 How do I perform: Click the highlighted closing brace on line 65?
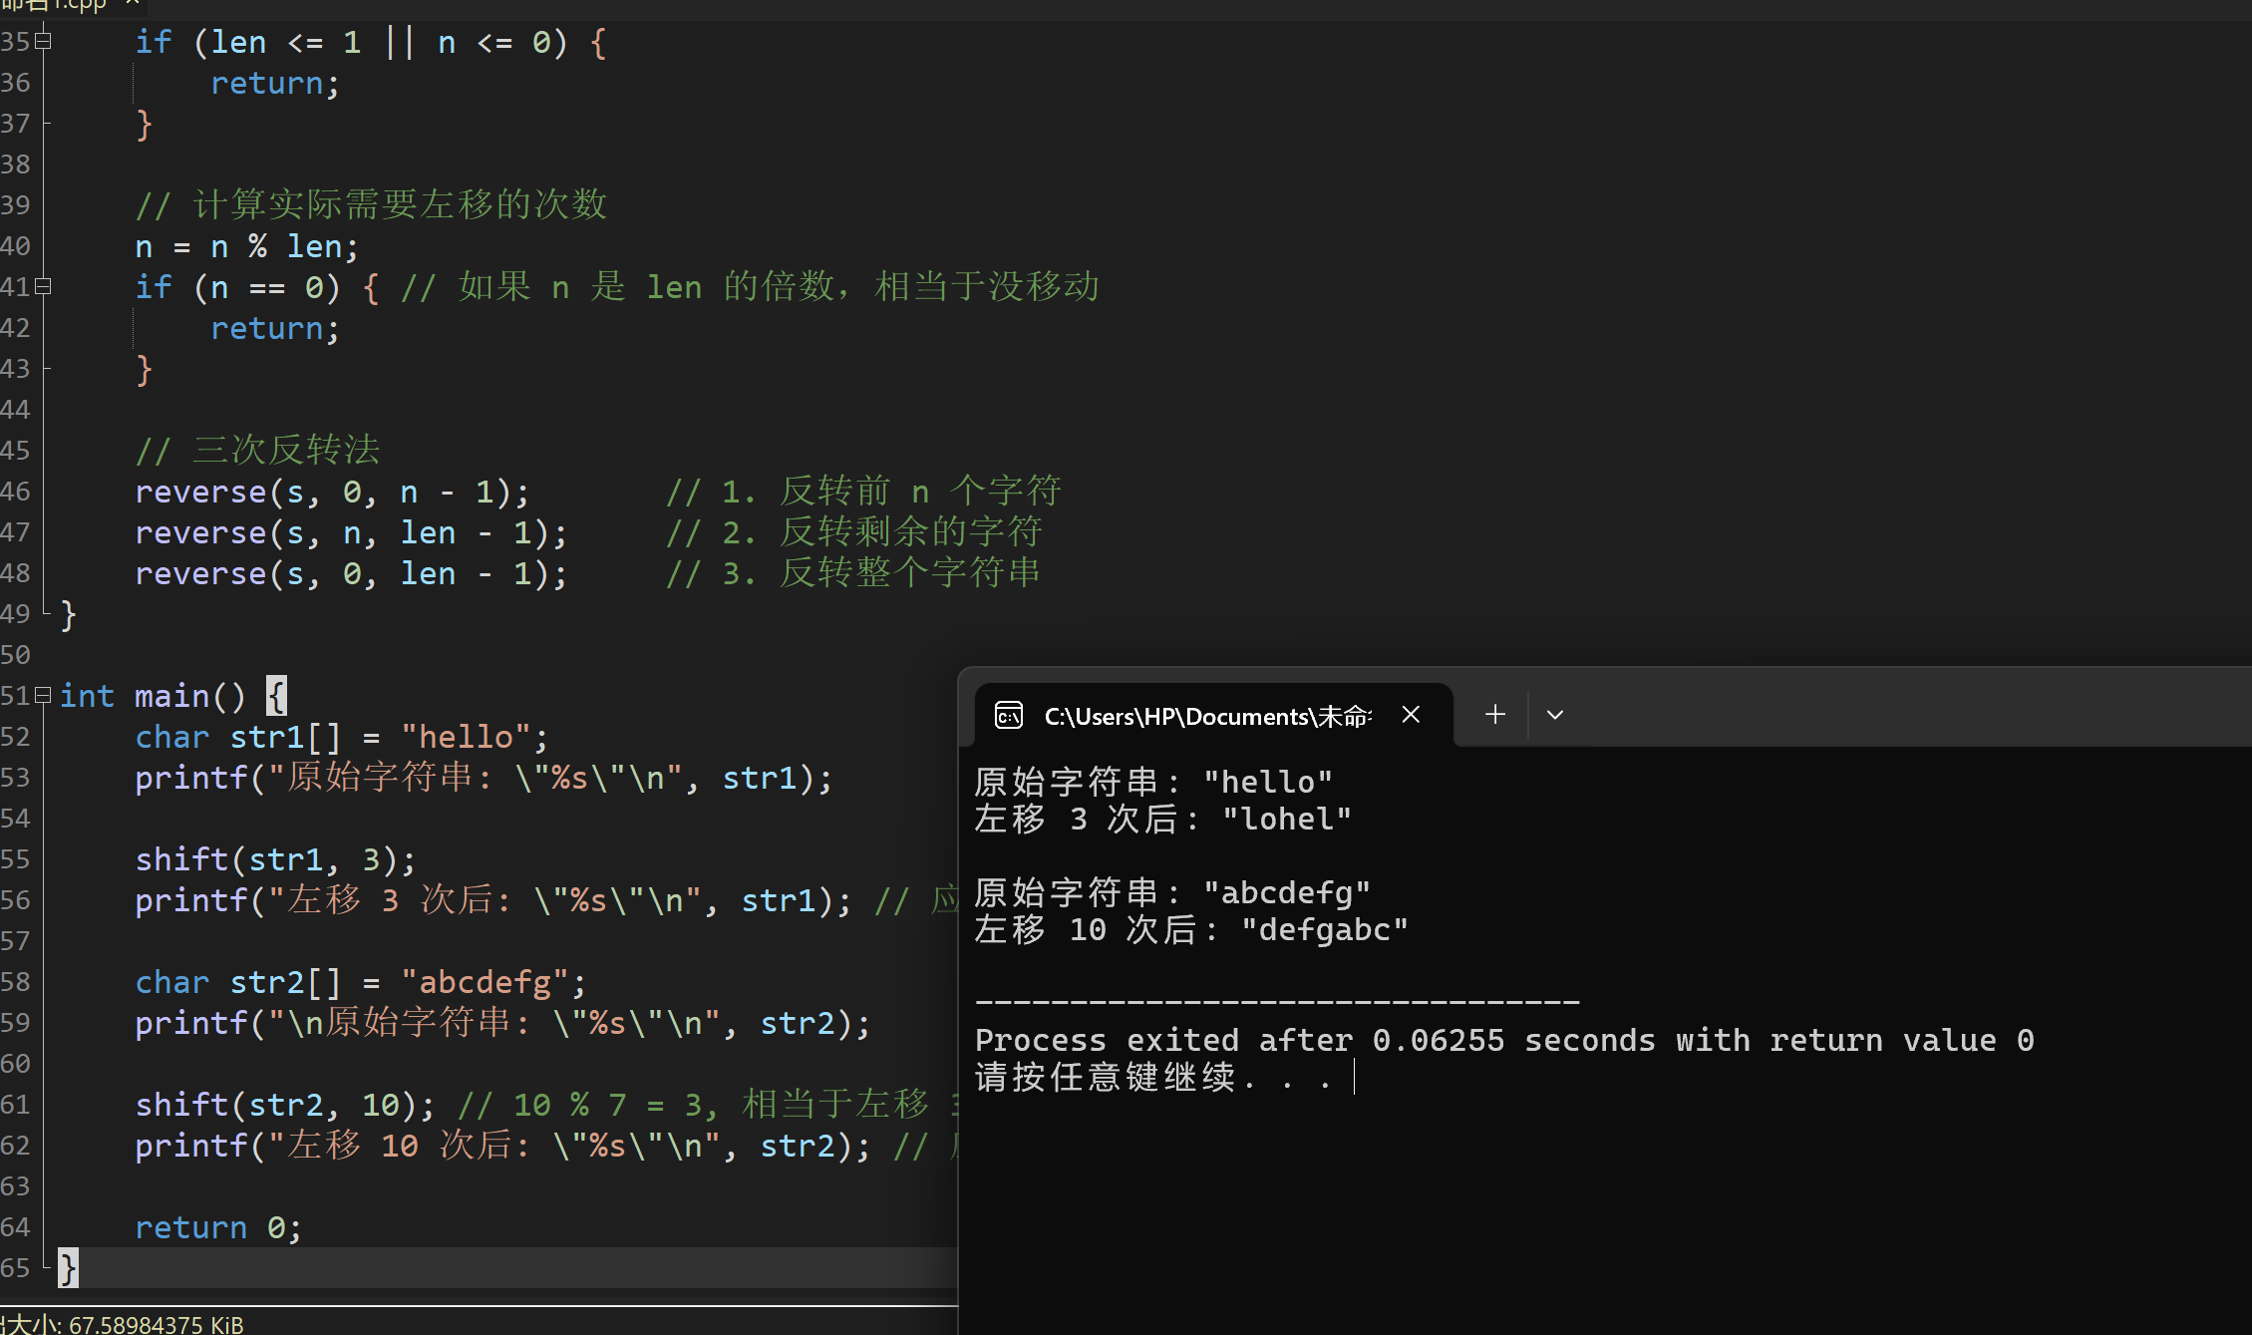68,1268
